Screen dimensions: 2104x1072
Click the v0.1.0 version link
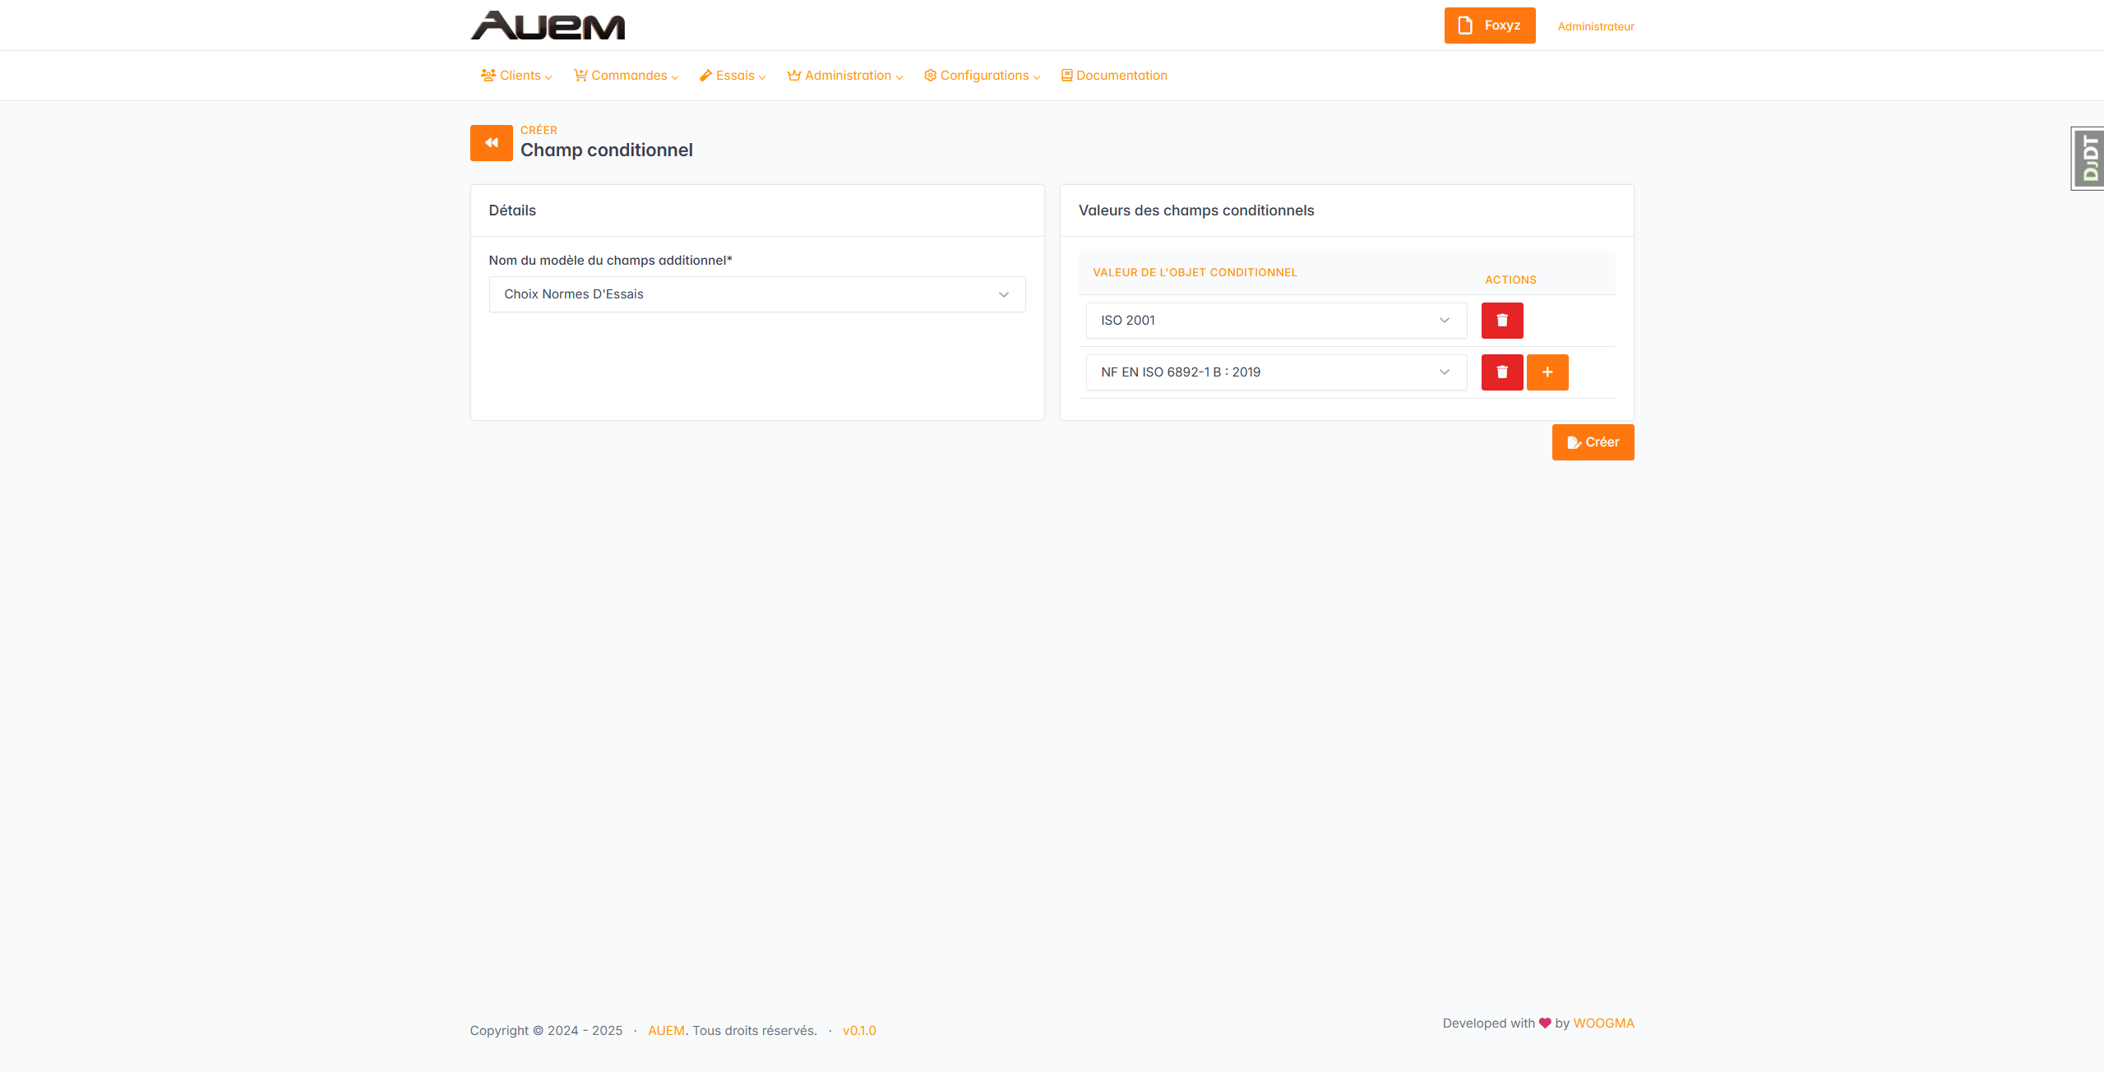tap(858, 1031)
